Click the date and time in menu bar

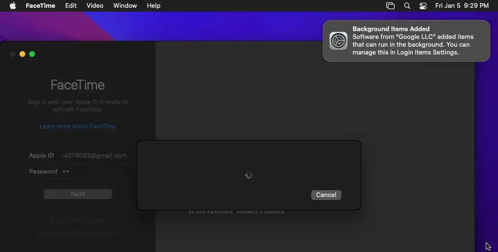click(x=462, y=6)
